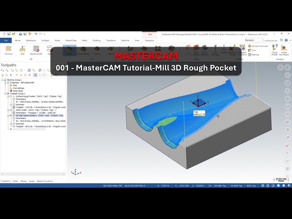
Task: Redo the last undone action
Action: pyautogui.click(x=41, y=34)
